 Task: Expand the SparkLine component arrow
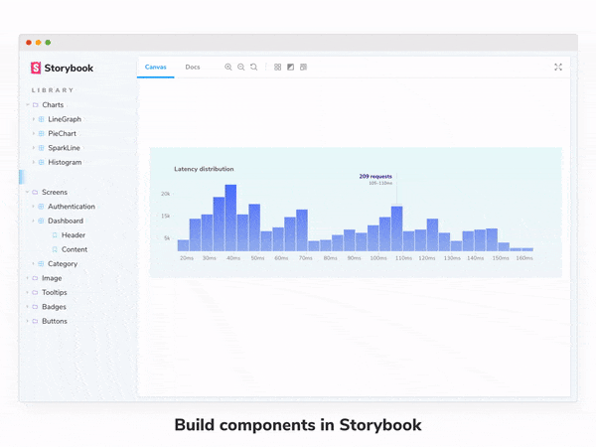tap(34, 148)
